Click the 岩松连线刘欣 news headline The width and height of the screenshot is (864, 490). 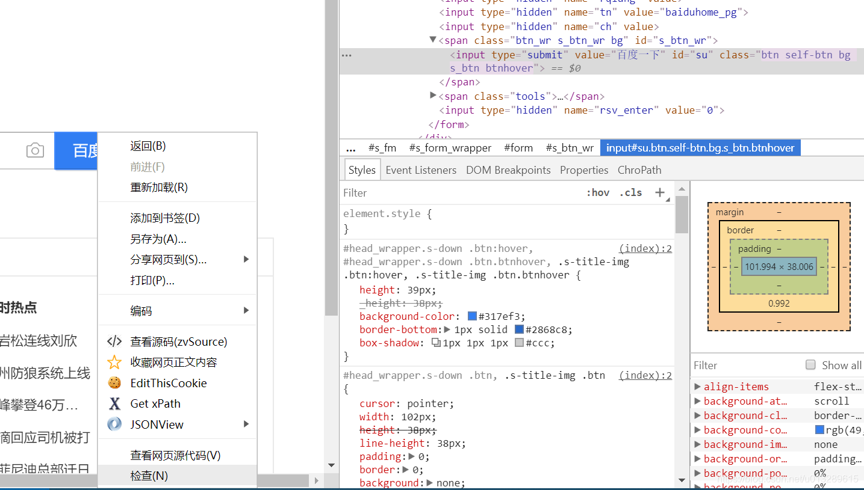[39, 341]
